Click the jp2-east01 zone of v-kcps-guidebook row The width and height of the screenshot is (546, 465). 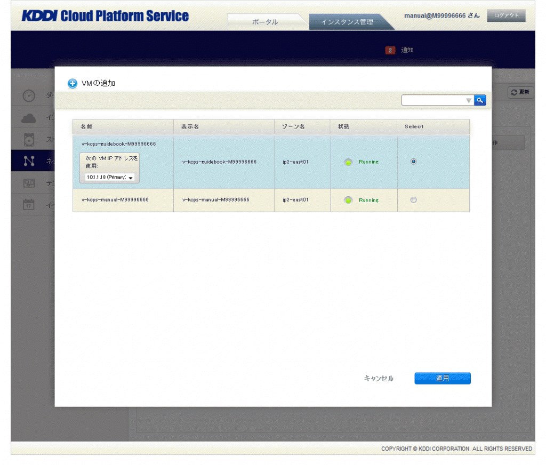point(295,162)
